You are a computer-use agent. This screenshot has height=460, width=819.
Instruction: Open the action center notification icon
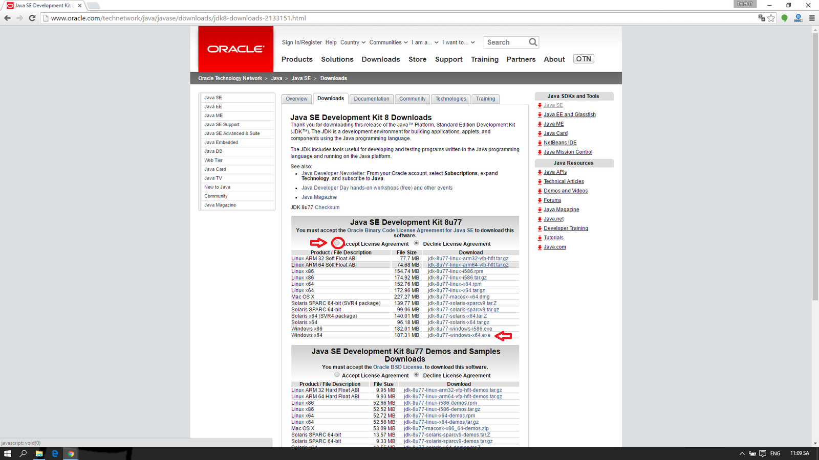(x=763, y=453)
